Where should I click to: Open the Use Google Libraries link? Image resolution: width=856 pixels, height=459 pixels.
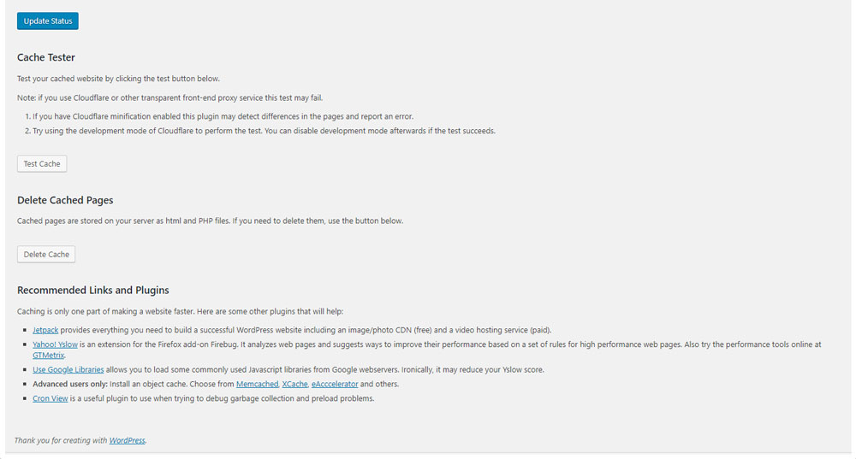click(68, 370)
